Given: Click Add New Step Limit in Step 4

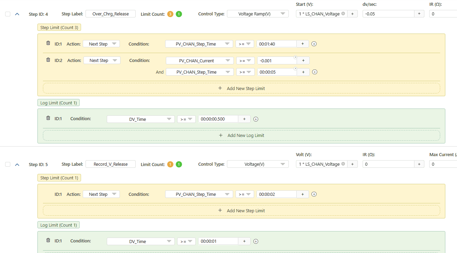Looking at the screenshot, I should [x=241, y=88].
